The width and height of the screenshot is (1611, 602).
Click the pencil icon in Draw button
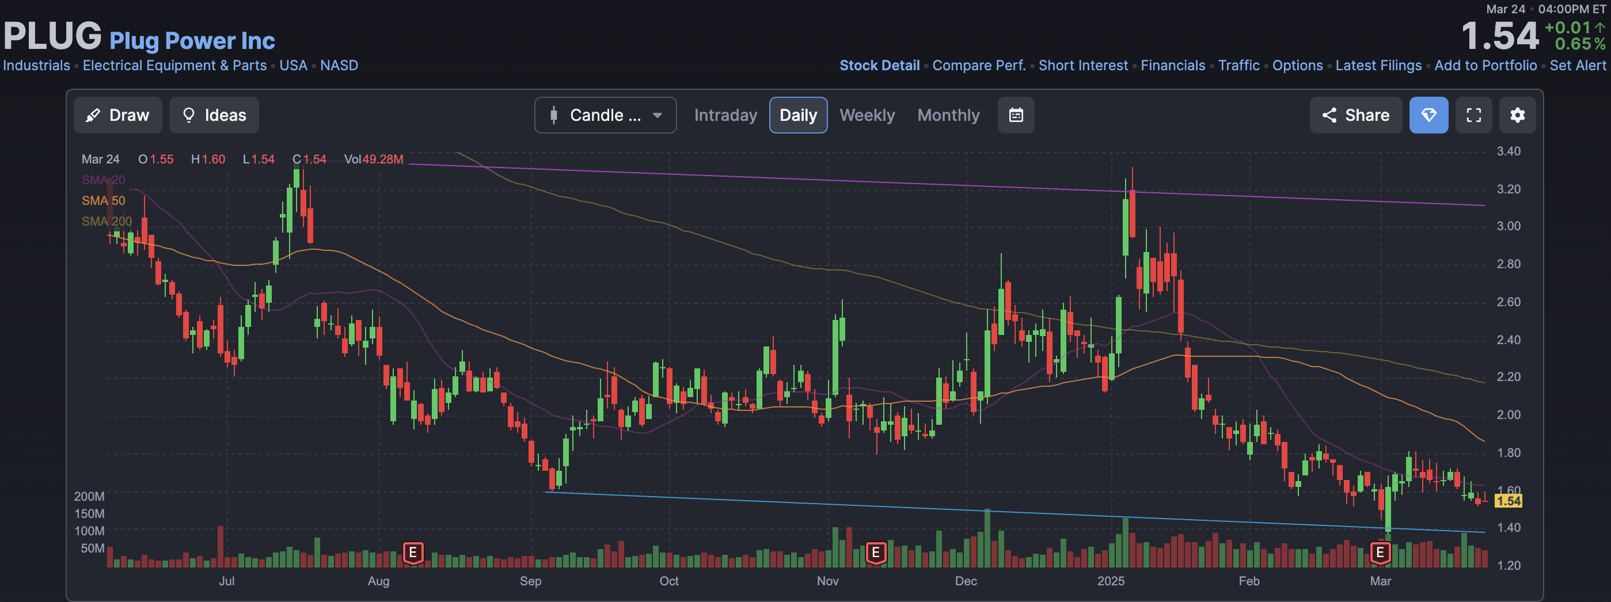coord(93,115)
